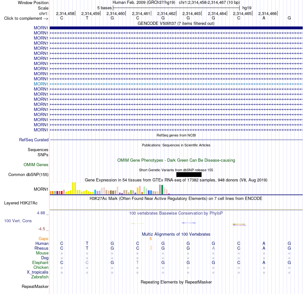
Task: Click the Zebrafish species label
Action: [40, 277]
